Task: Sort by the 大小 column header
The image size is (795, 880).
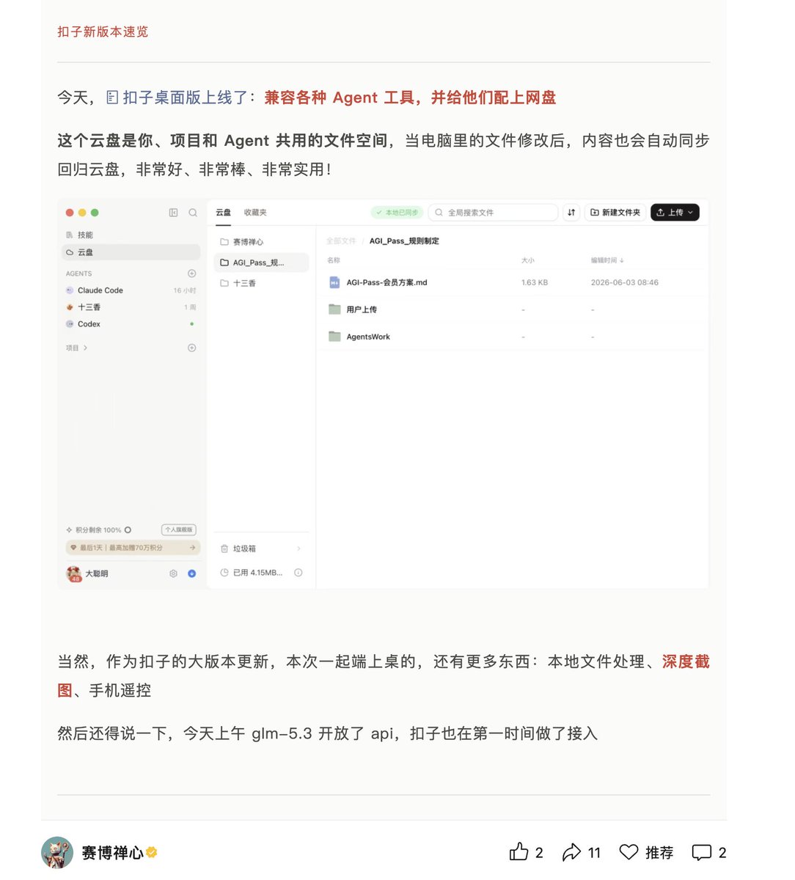Action: (x=528, y=260)
